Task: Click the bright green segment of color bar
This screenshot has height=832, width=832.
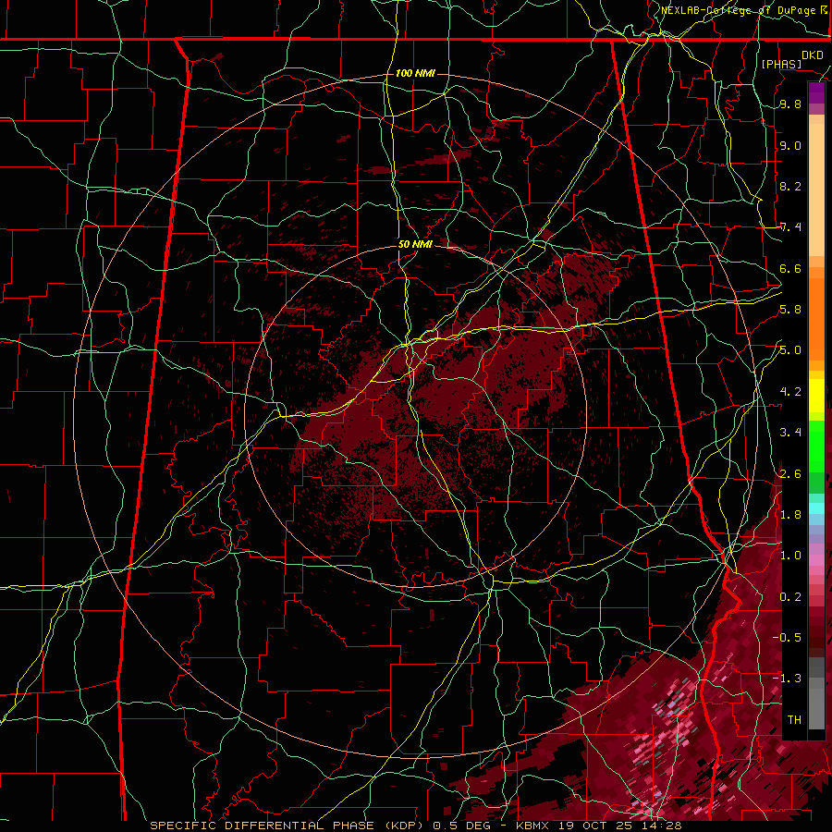Action: tap(816, 446)
